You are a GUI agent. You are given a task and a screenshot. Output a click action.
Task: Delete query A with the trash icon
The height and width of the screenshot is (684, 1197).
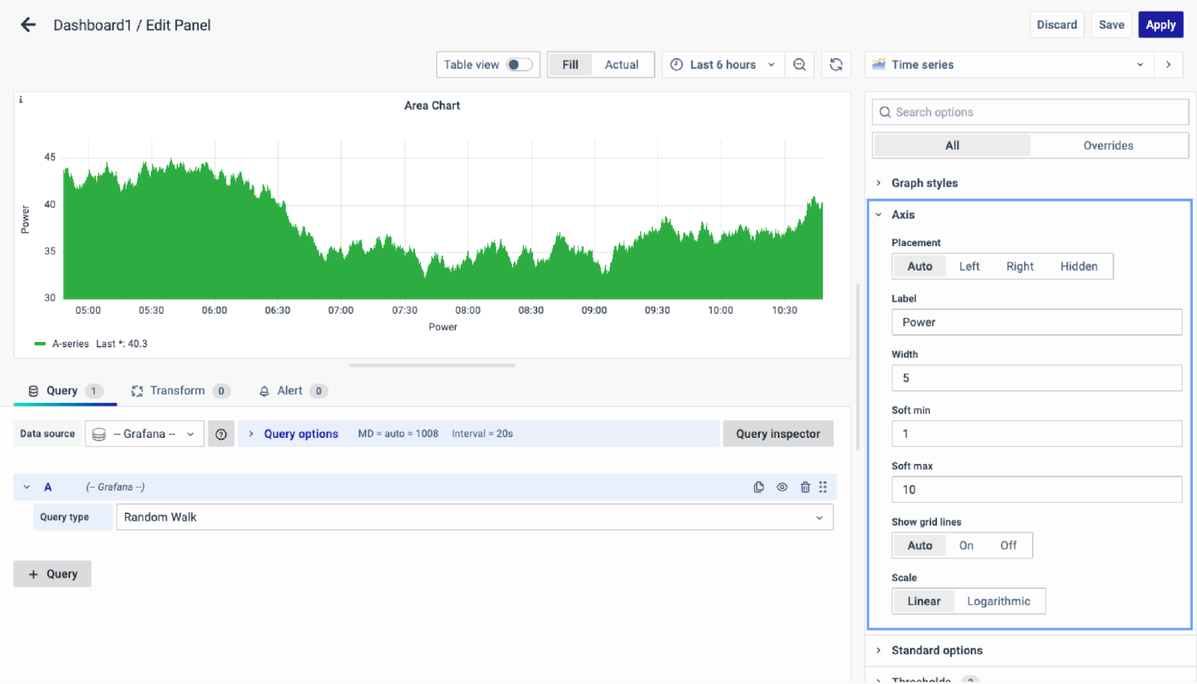pos(805,487)
